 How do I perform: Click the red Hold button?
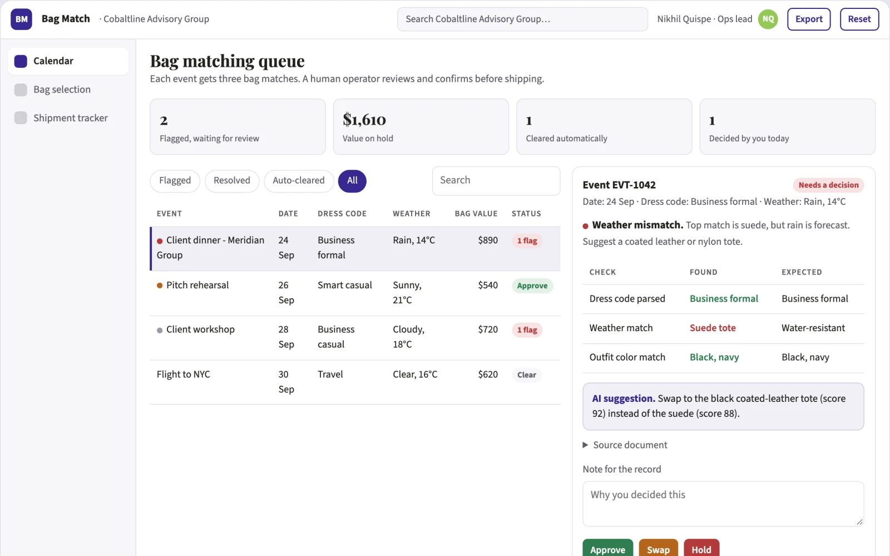pyautogui.click(x=701, y=548)
